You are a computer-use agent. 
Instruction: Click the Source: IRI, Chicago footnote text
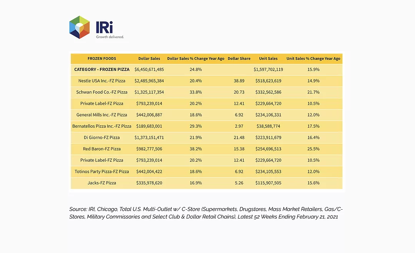(x=206, y=213)
